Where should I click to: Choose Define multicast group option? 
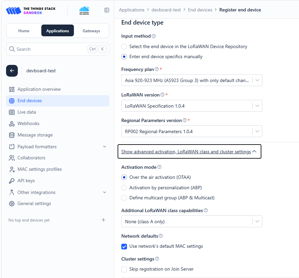pyautogui.click(x=124, y=198)
